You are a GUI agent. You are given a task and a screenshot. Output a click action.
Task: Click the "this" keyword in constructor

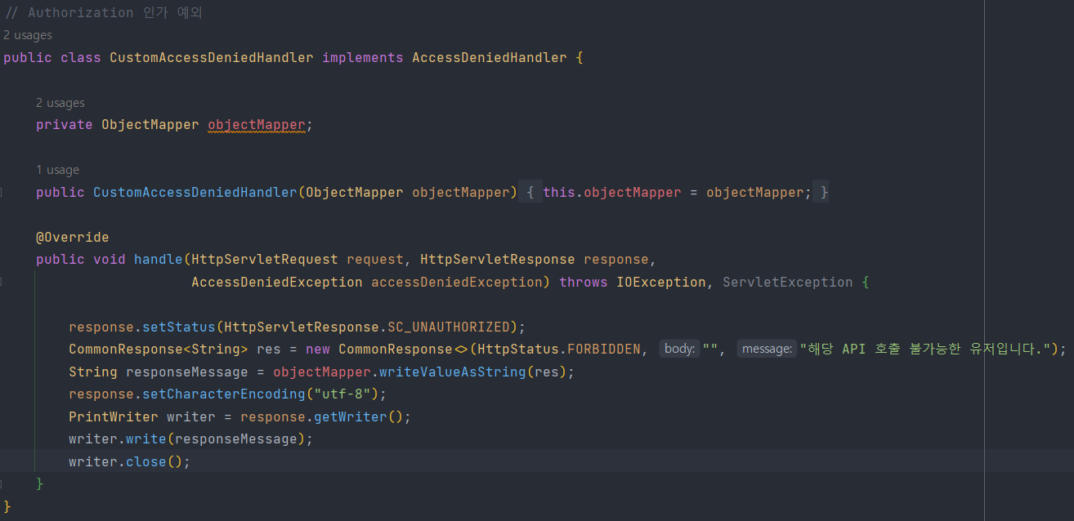[558, 192]
